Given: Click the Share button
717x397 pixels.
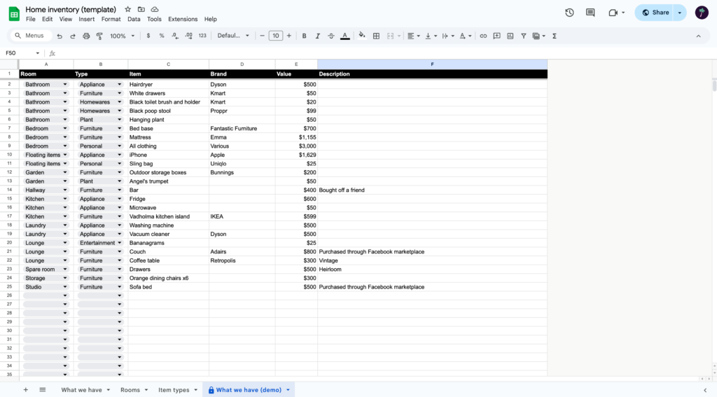Looking at the screenshot, I should [655, 13].
